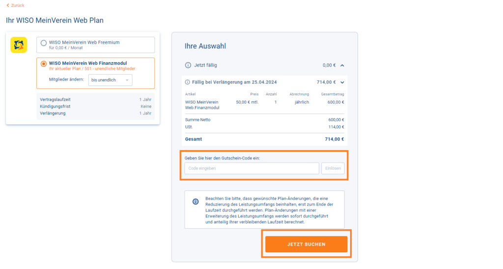Click the info icon beside Jetzt fällig
Screen dimensions: 503x269
pos(188,65)
